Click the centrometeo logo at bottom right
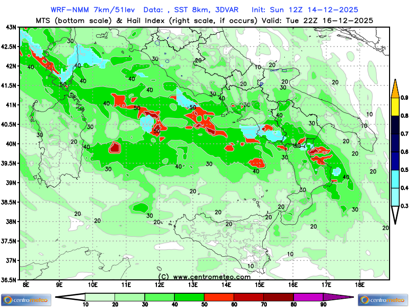The width and height of the screenshot is (409, 307). click(383, 299)
